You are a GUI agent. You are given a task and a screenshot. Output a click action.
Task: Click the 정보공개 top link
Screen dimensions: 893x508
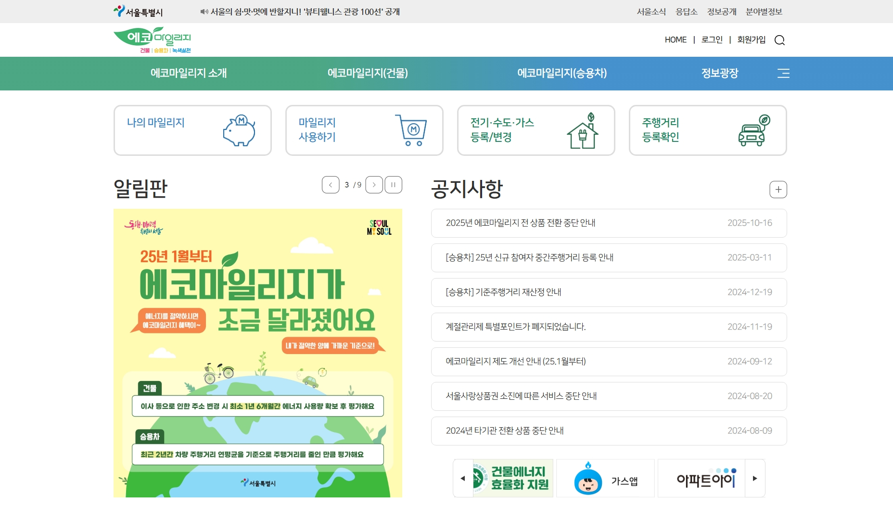click(x=722, y=12)
